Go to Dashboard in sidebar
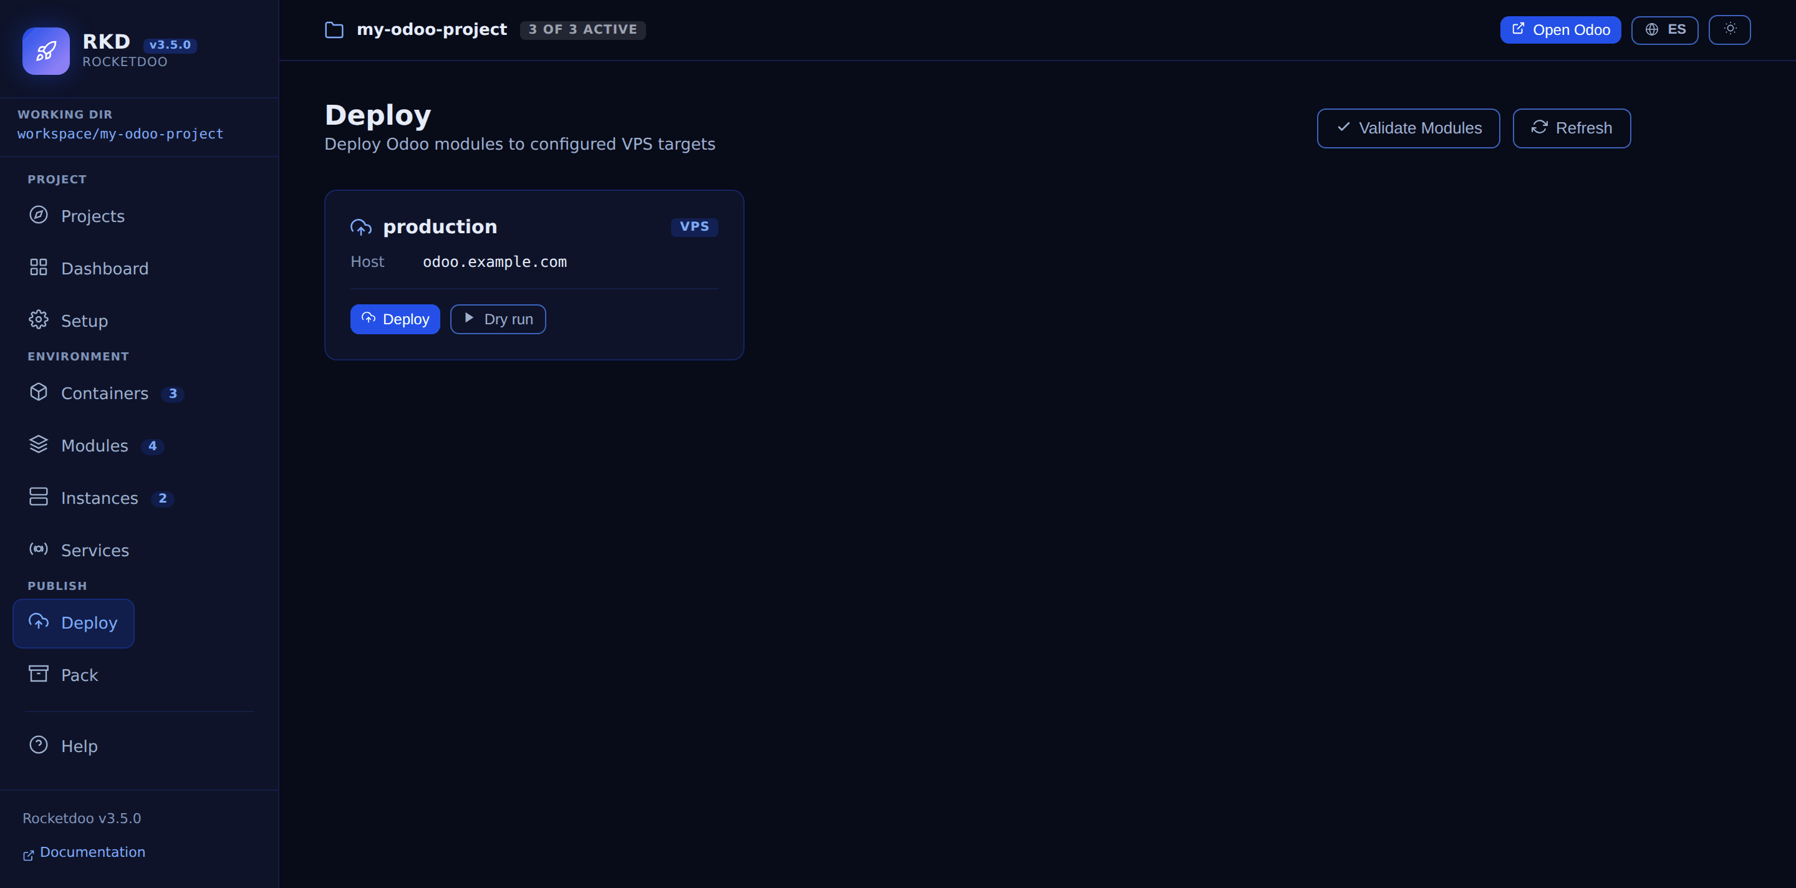 [89, 268]
